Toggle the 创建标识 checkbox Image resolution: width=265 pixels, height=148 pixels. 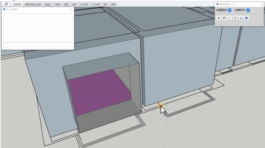pyautogui.click(x=248, y=10)
